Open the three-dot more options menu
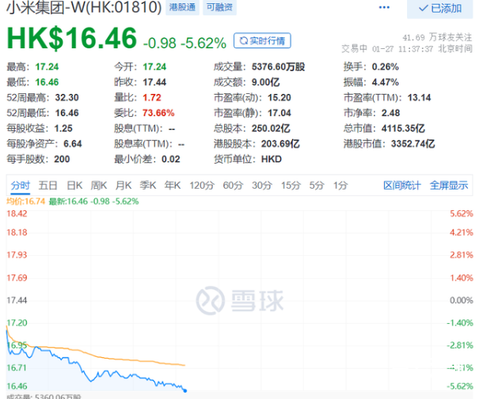 [x=384, y=7]
